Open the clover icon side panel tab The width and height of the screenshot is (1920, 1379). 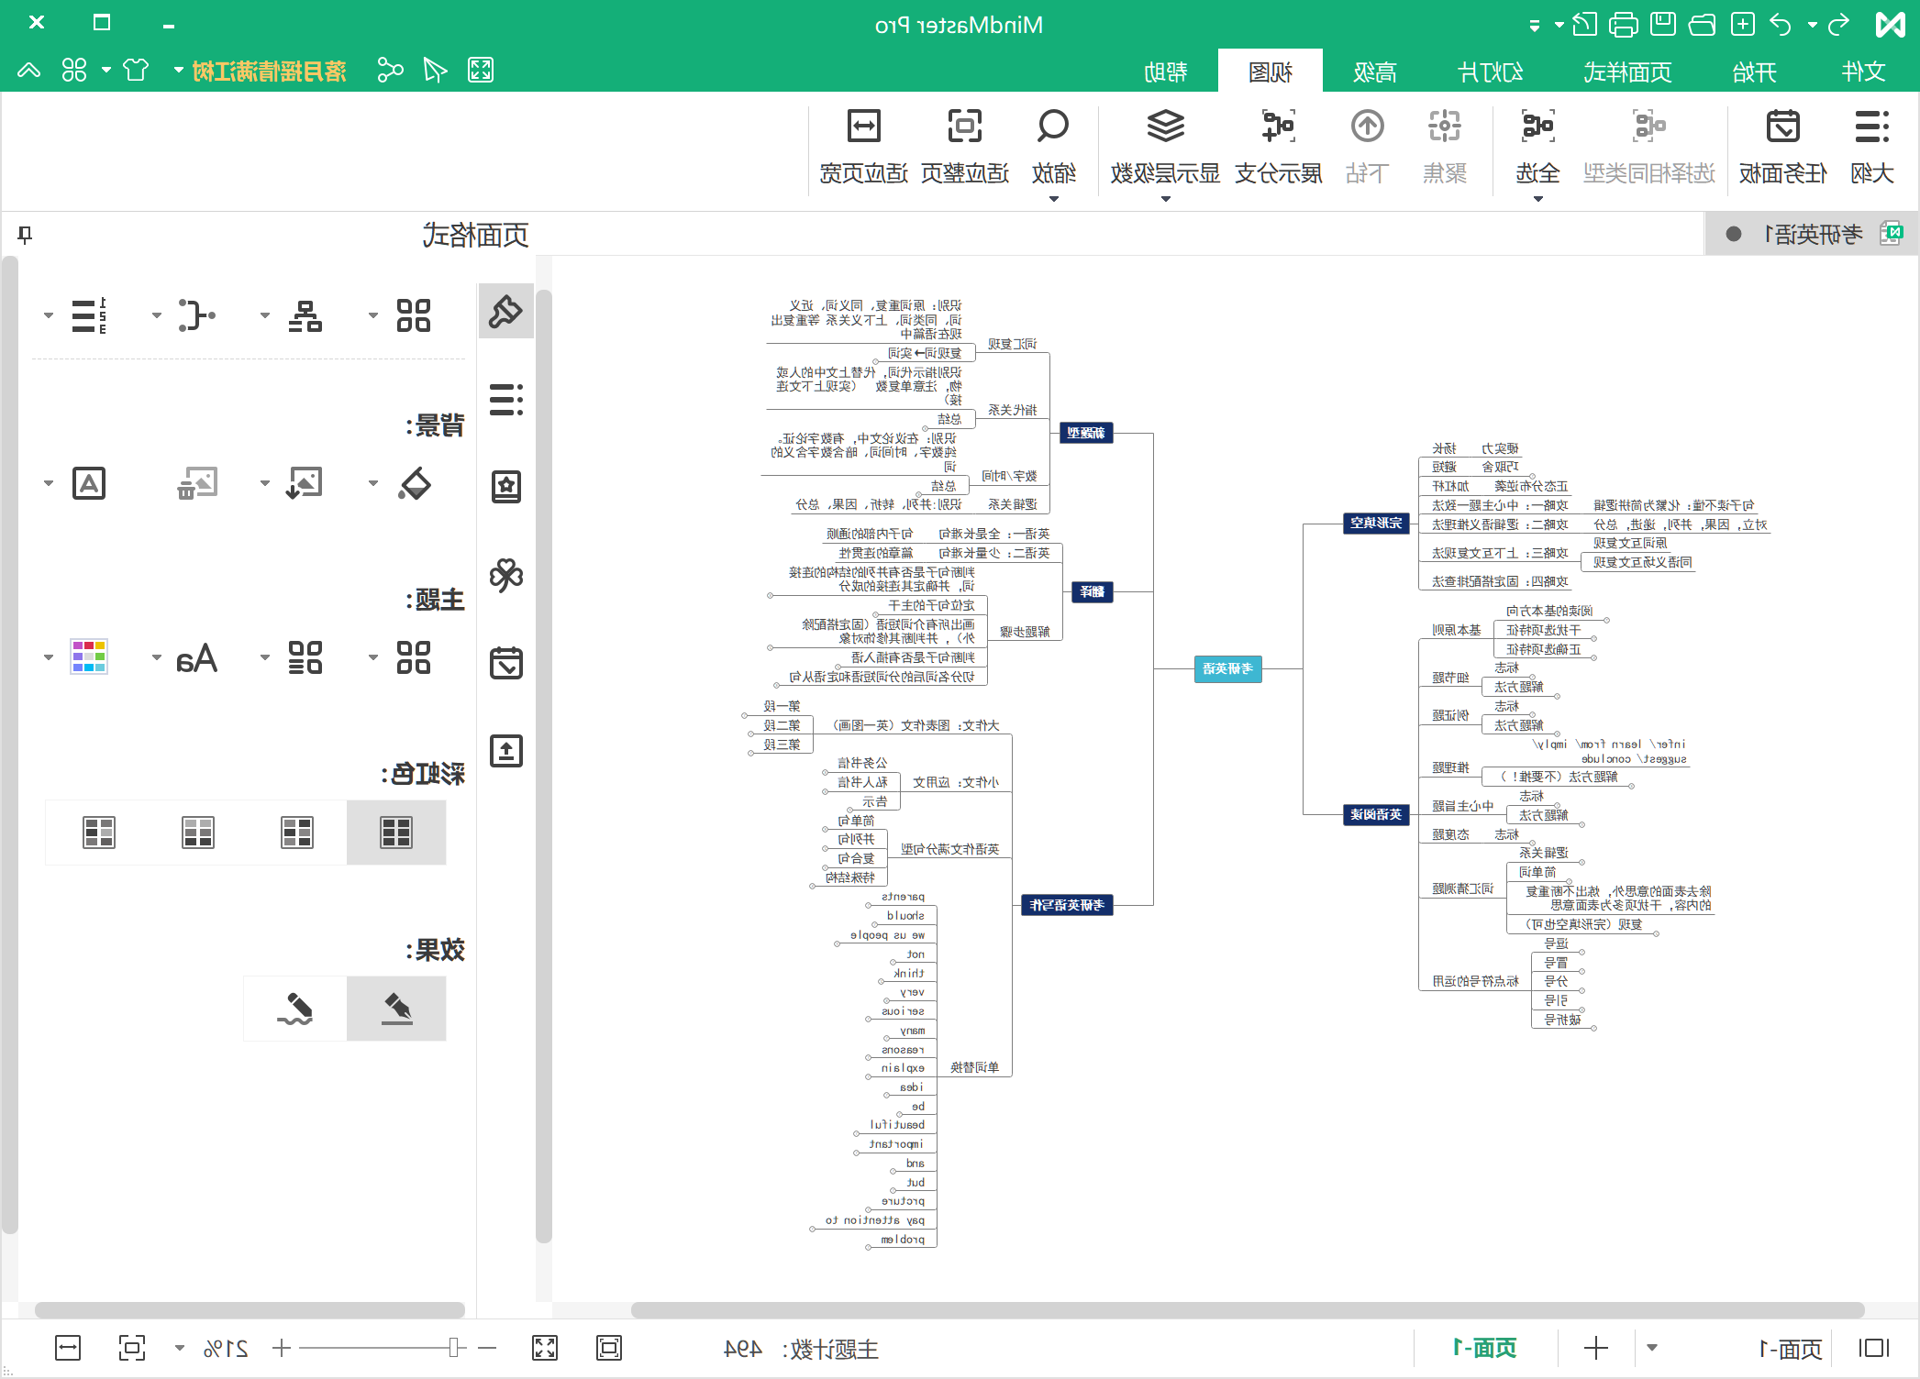point(505,575)
